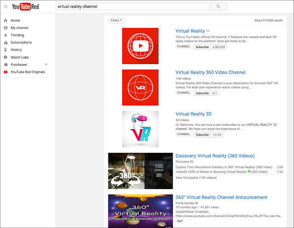Open Watch Later in the sidebar
The height and width of the screenshot is (228, 294).
coord(20,57)
